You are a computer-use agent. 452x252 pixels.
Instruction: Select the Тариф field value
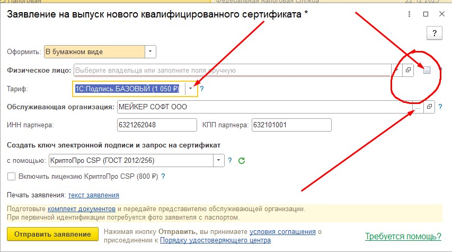click(x=128, y=89)
